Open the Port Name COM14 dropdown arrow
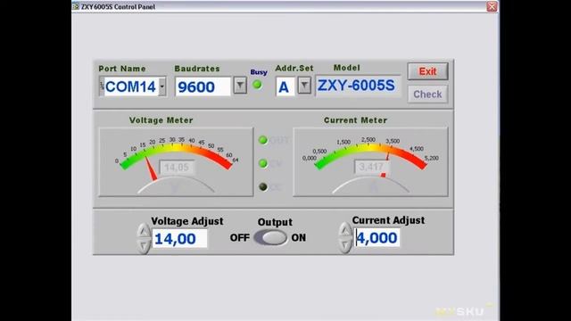 [x=162, y=86]
